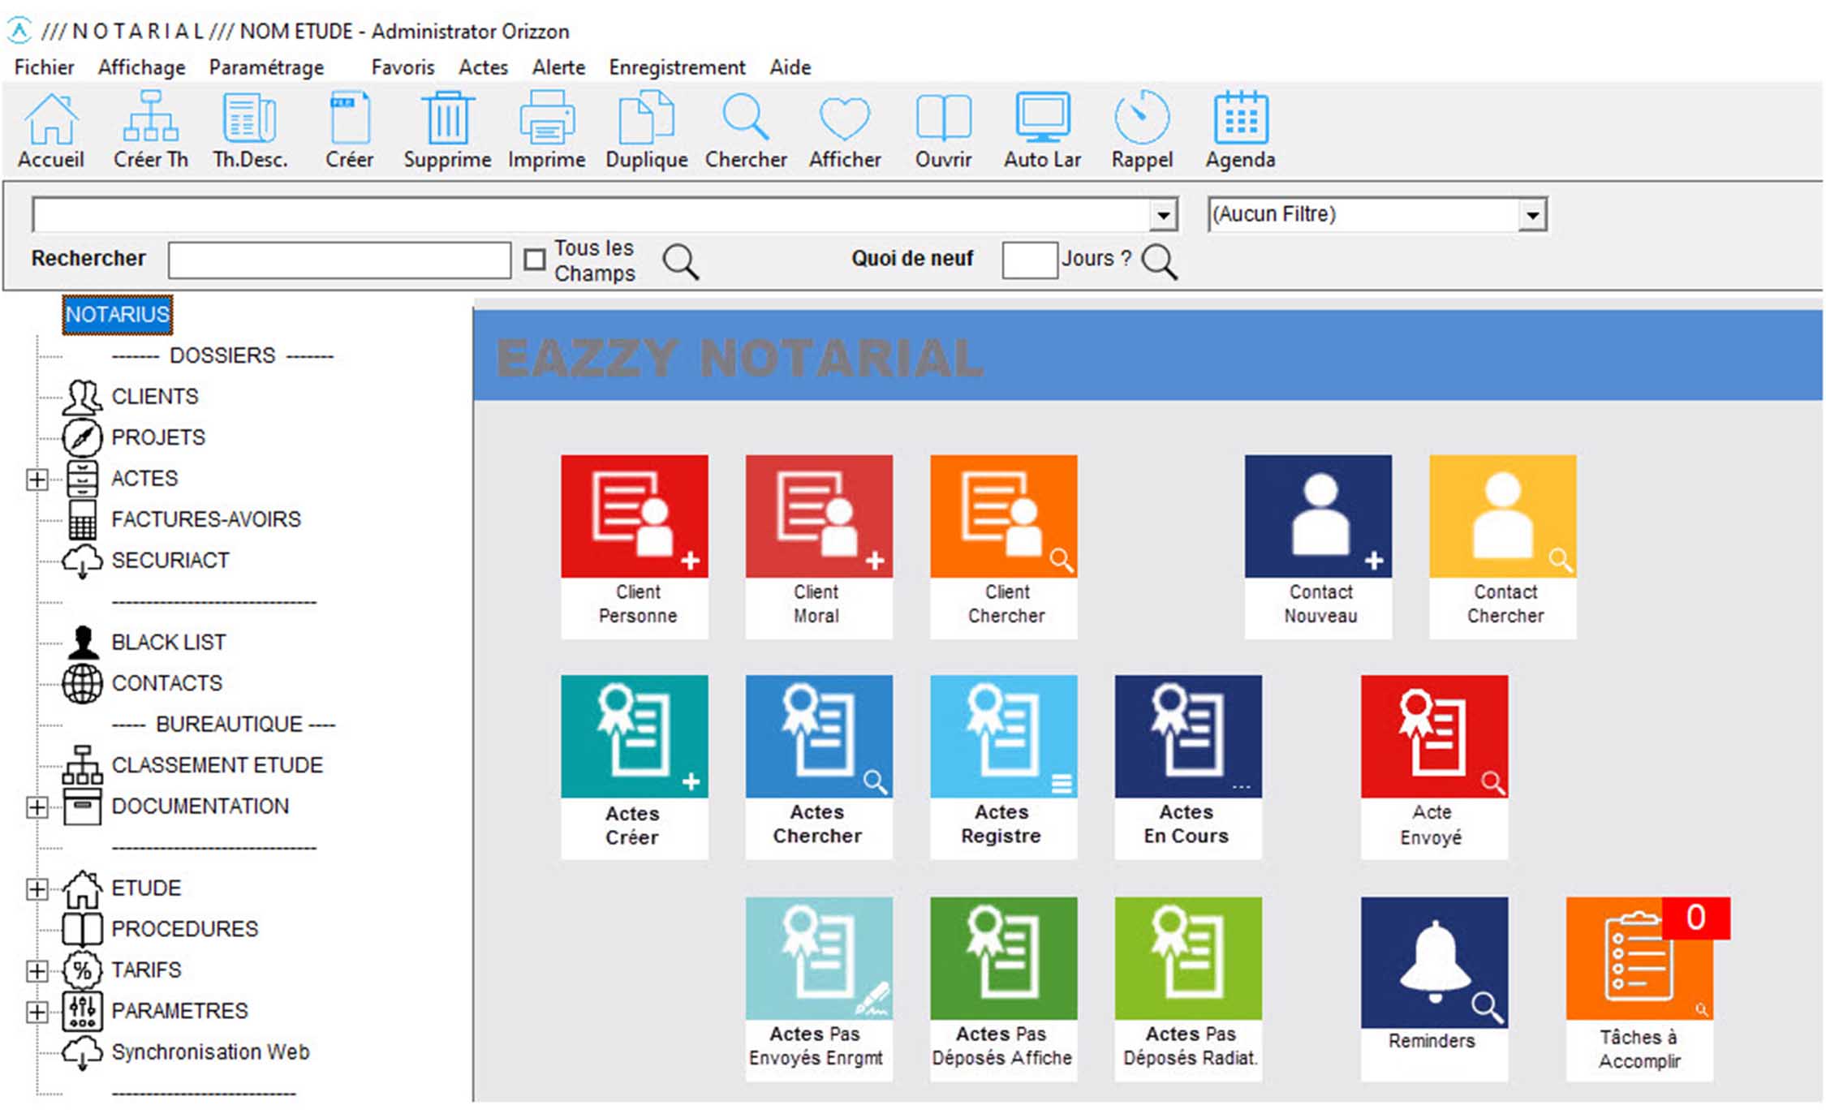The width and height of the screenshot is (1826, 1114).
Task: Click the Supprime trash toolbar icon
Action: click(x=447, y=130)
